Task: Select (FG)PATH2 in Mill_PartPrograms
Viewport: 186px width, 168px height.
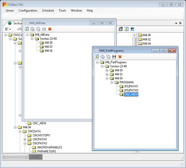Action: 131,90
